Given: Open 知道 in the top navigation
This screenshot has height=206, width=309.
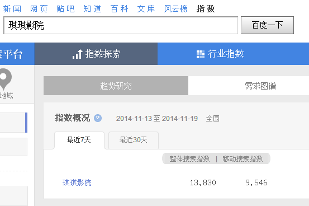Looking at the screenshot, I should [92, 9].
